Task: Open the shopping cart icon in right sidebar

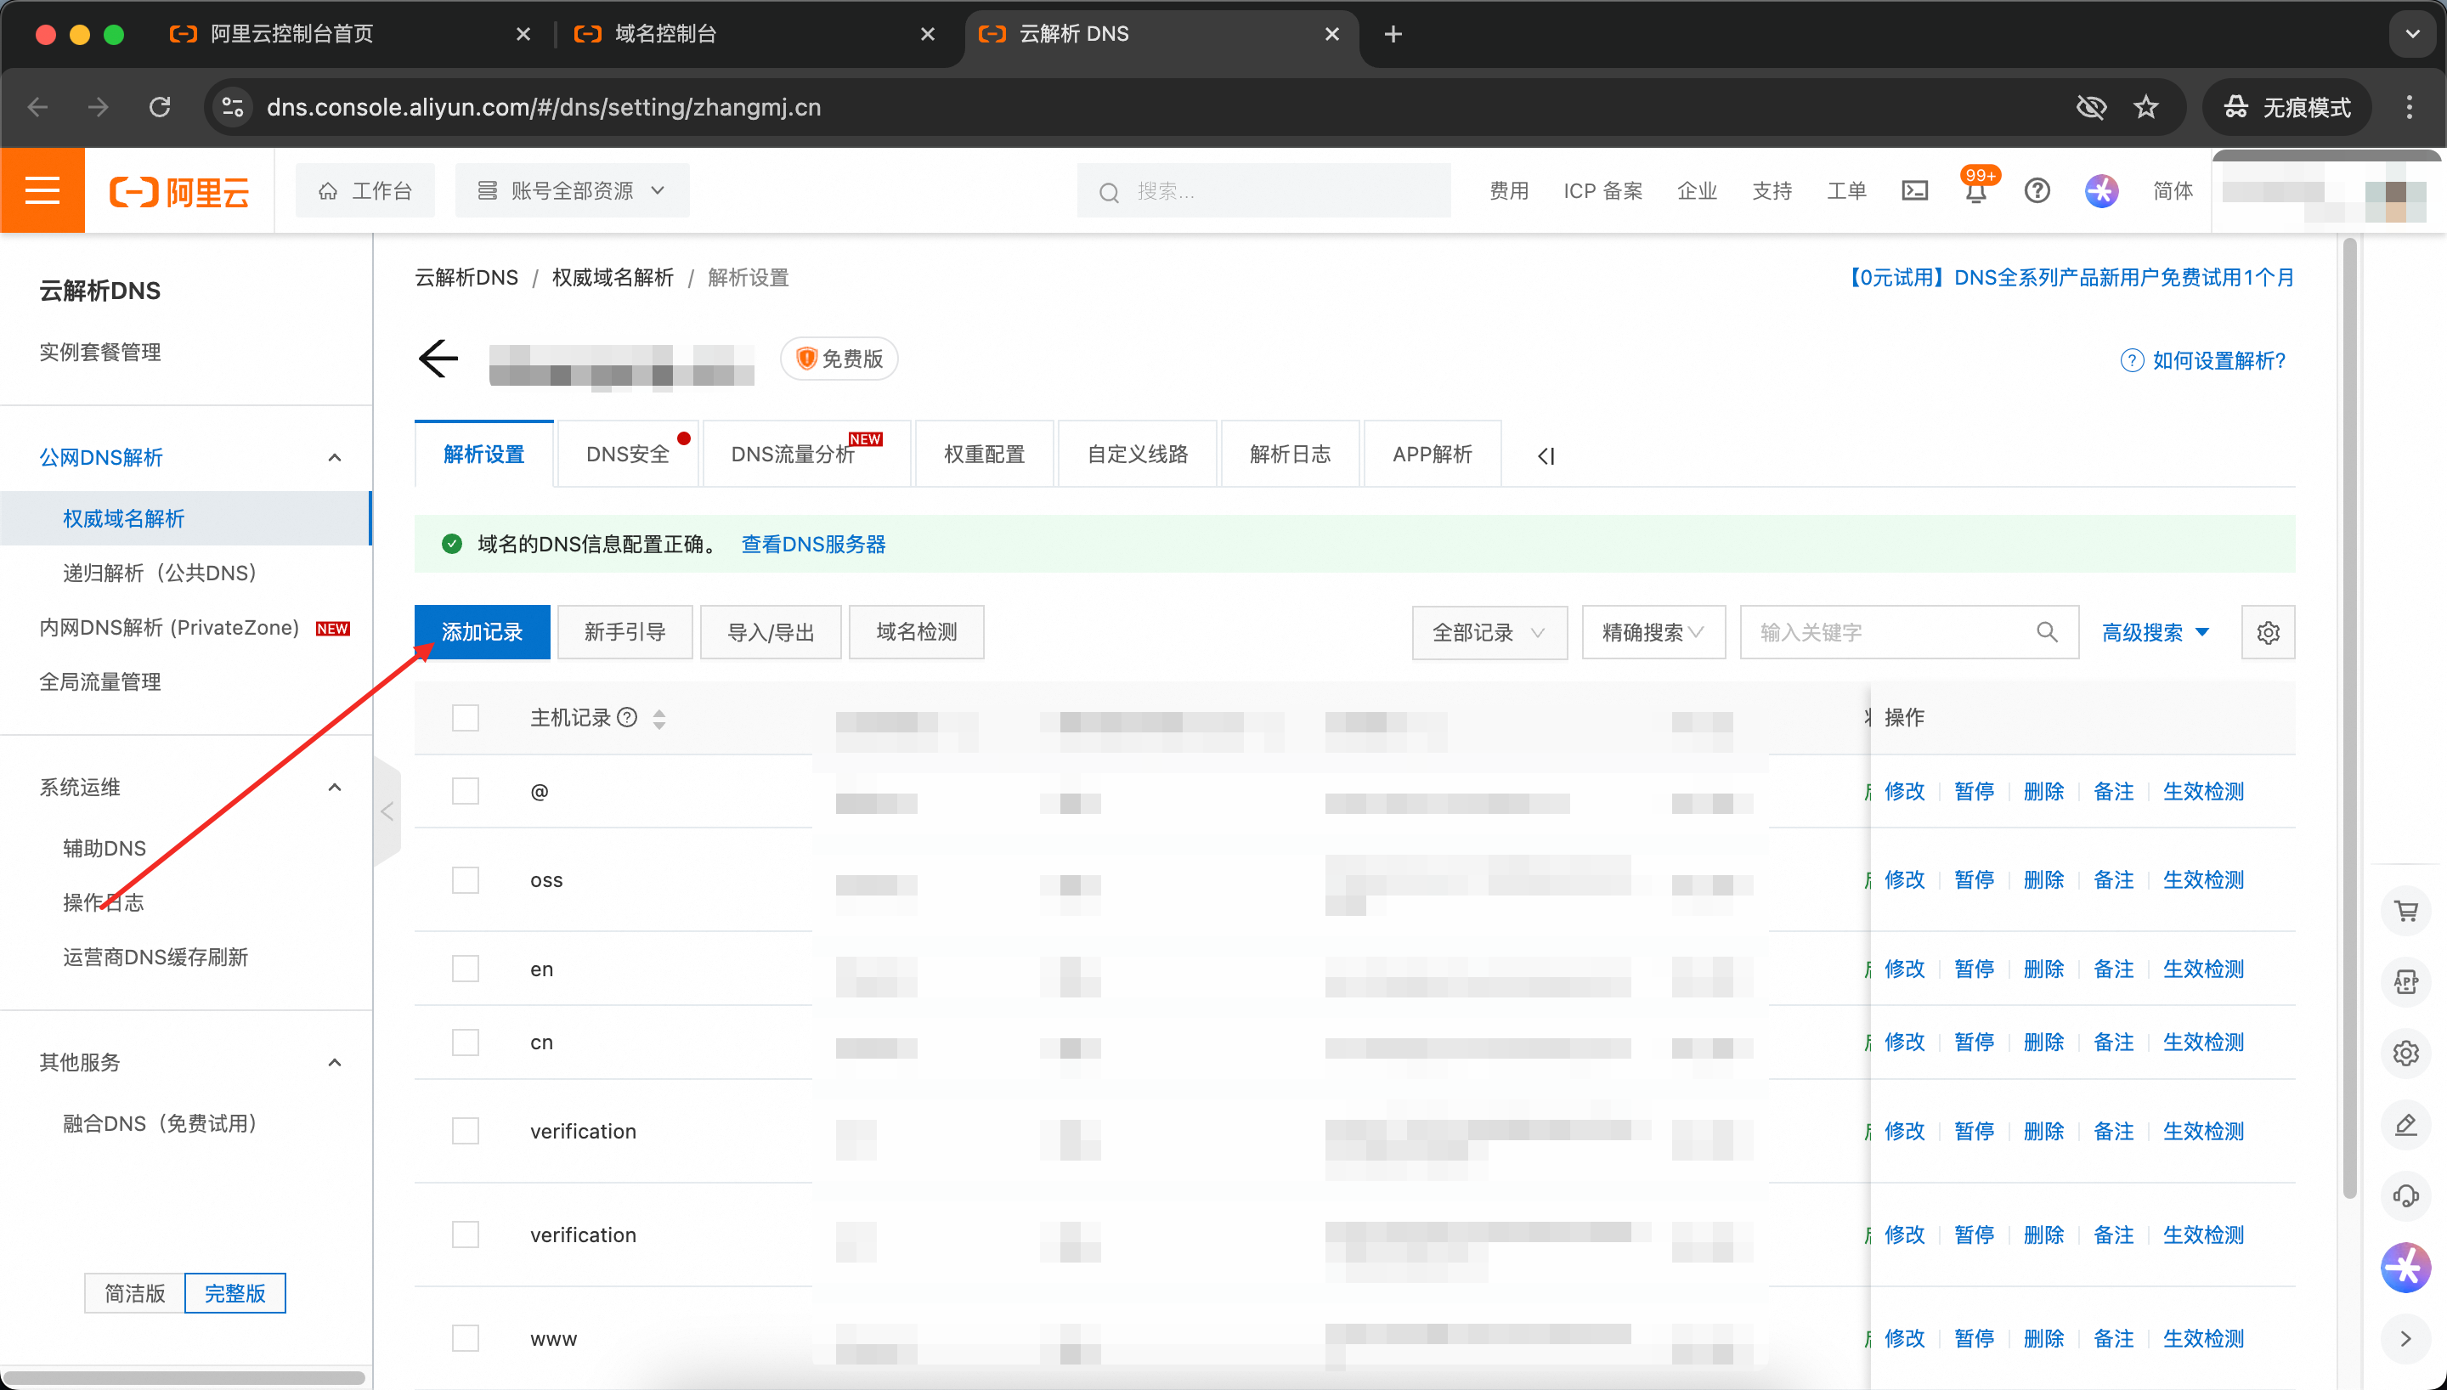Action: pyautogui.click(x=2406, y=911)
